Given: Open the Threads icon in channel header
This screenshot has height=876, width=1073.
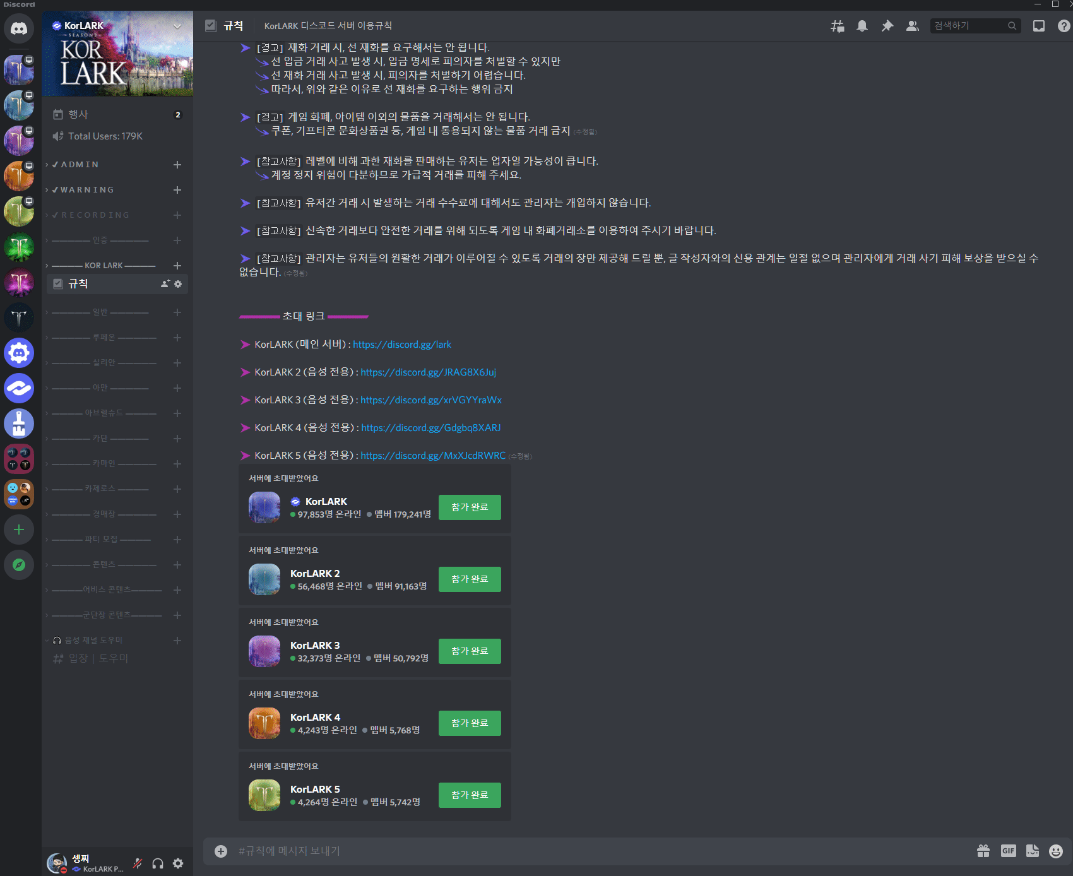Looking at the screenshot, I should point(837,26).
